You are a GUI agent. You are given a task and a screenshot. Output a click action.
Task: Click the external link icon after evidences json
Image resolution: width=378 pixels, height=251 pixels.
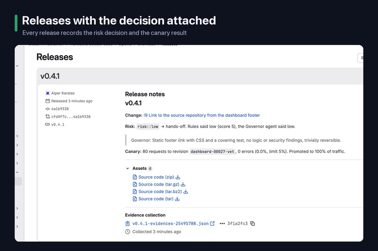(212, 223)
